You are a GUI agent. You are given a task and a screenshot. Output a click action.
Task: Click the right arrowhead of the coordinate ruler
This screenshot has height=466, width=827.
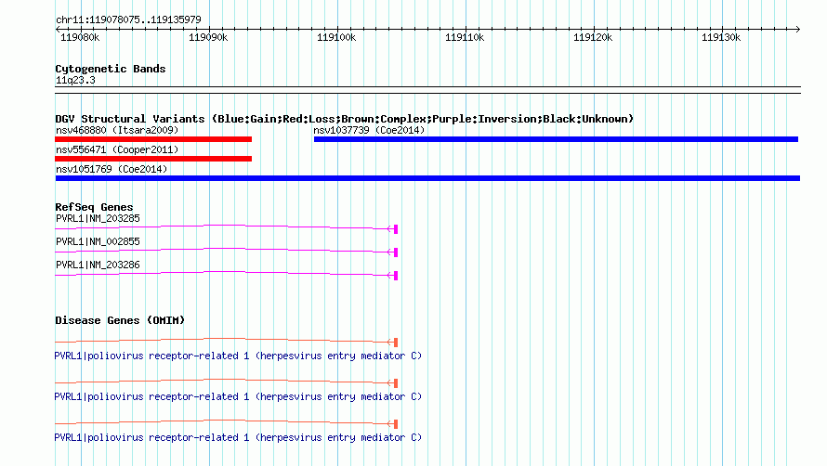click(797, 29)
